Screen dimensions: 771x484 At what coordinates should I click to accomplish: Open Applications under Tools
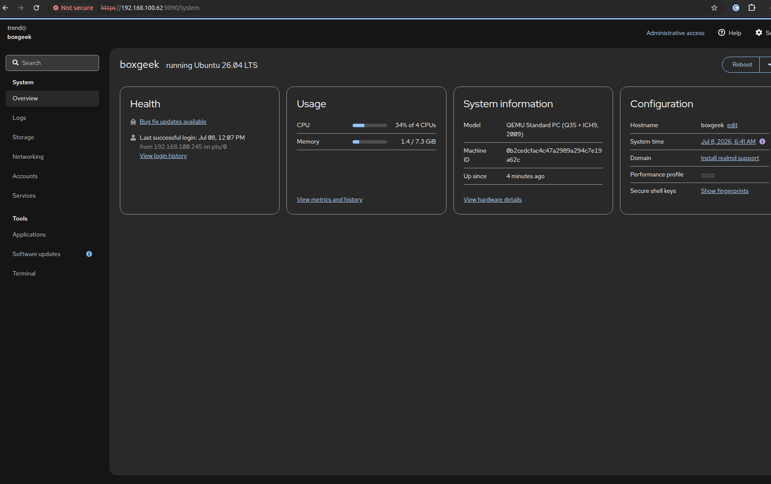coord(52,234)
